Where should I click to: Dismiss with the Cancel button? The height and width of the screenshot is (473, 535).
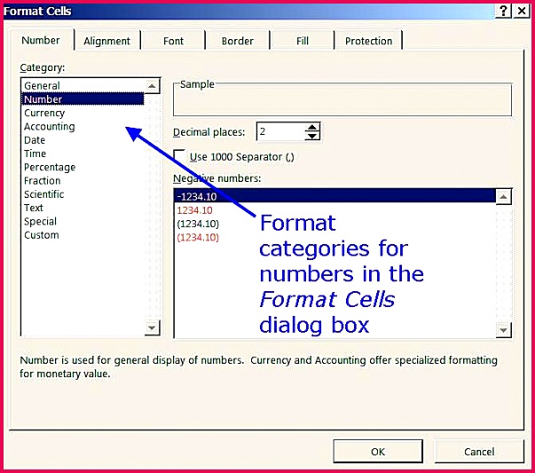coord(479,451)
